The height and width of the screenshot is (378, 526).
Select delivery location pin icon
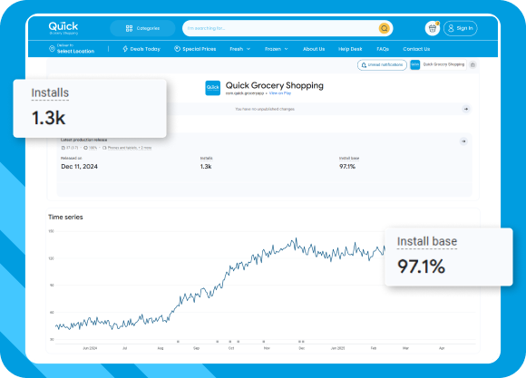[x=52, y=49]
